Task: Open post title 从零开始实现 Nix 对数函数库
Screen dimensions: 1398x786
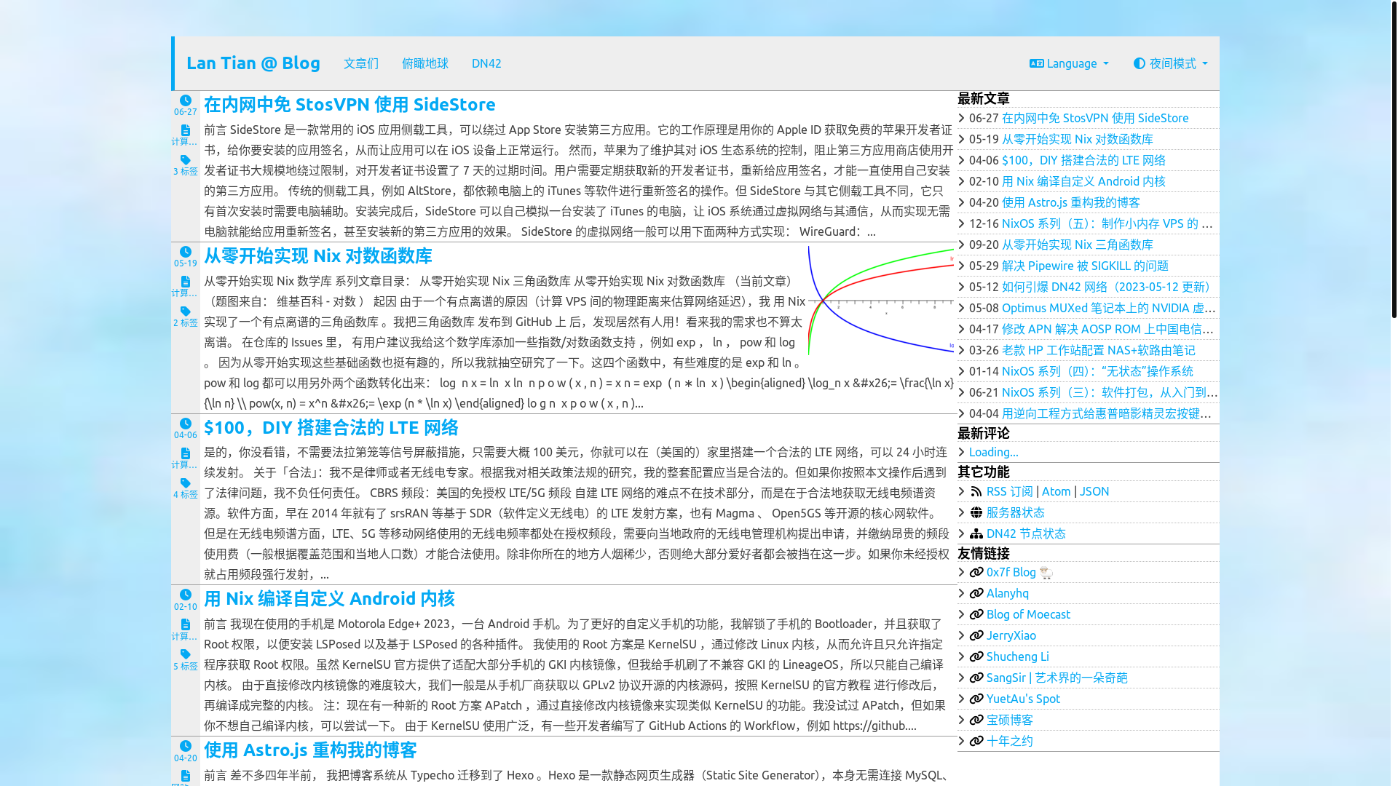Action: [318, 256]
